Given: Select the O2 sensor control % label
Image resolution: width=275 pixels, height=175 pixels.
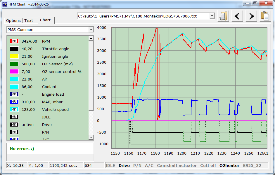Looking at the screenshot, I should click(62, 72).
